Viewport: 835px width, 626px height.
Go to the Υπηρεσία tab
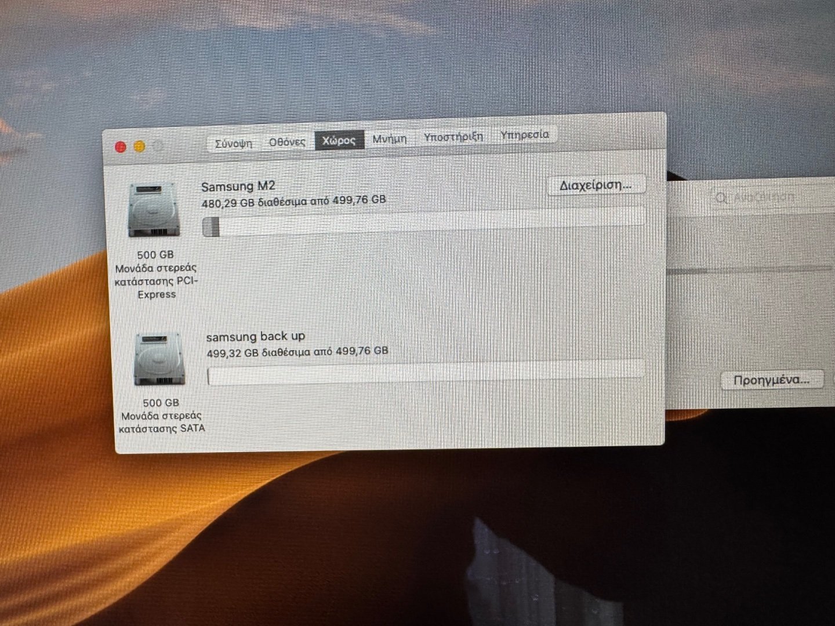(x=525, y=134)
